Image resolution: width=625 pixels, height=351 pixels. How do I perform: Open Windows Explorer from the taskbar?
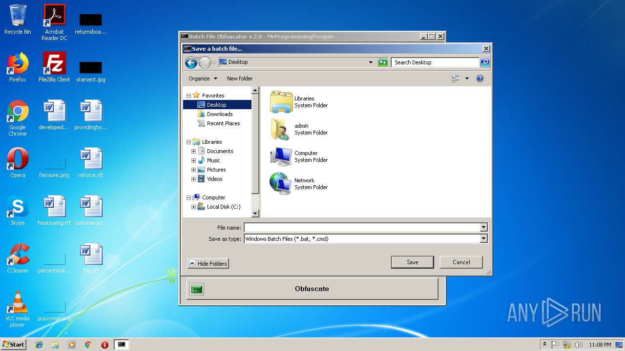[x=55, y=345]
